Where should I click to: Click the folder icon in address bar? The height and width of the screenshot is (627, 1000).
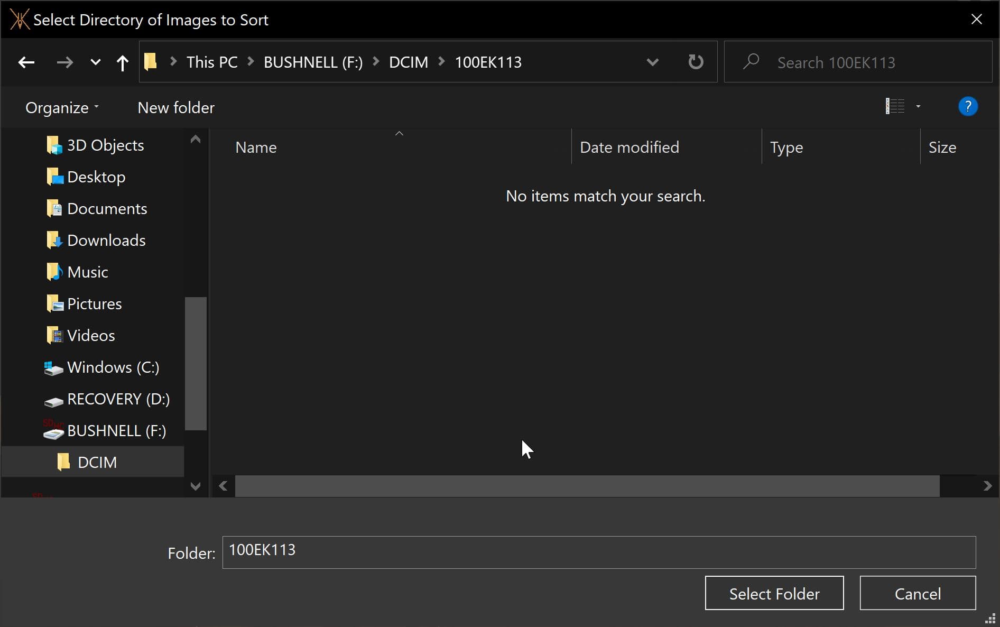pos(151,62)
